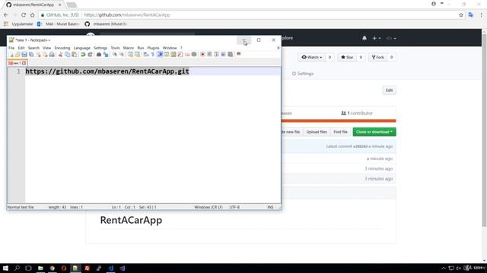The image size is (487, 273).
Task: Open the user avatar dropdown on GitHub
Action: point(390,38)
